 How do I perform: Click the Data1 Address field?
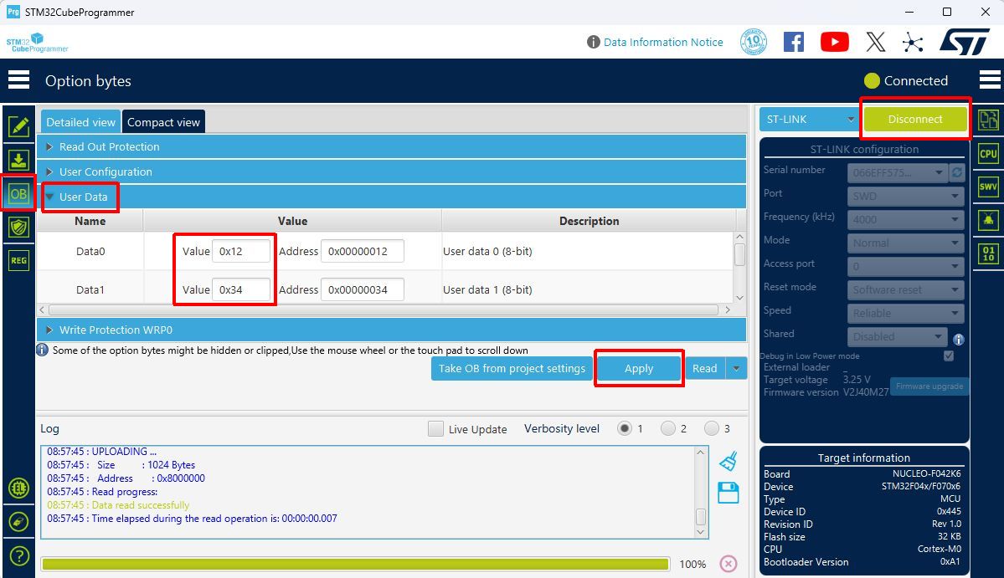tap(363, 289)
